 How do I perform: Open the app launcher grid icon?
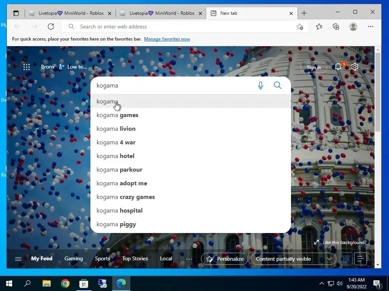click(x=27, y=67)
